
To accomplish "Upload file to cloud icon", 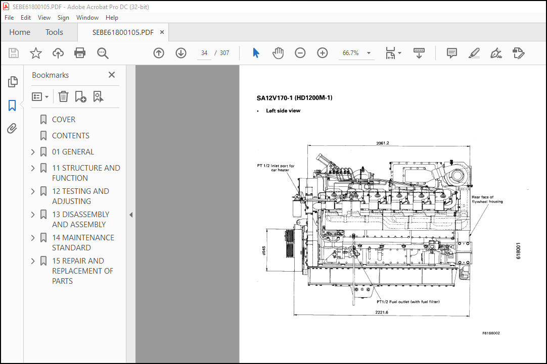I will (x=58, y=53).
